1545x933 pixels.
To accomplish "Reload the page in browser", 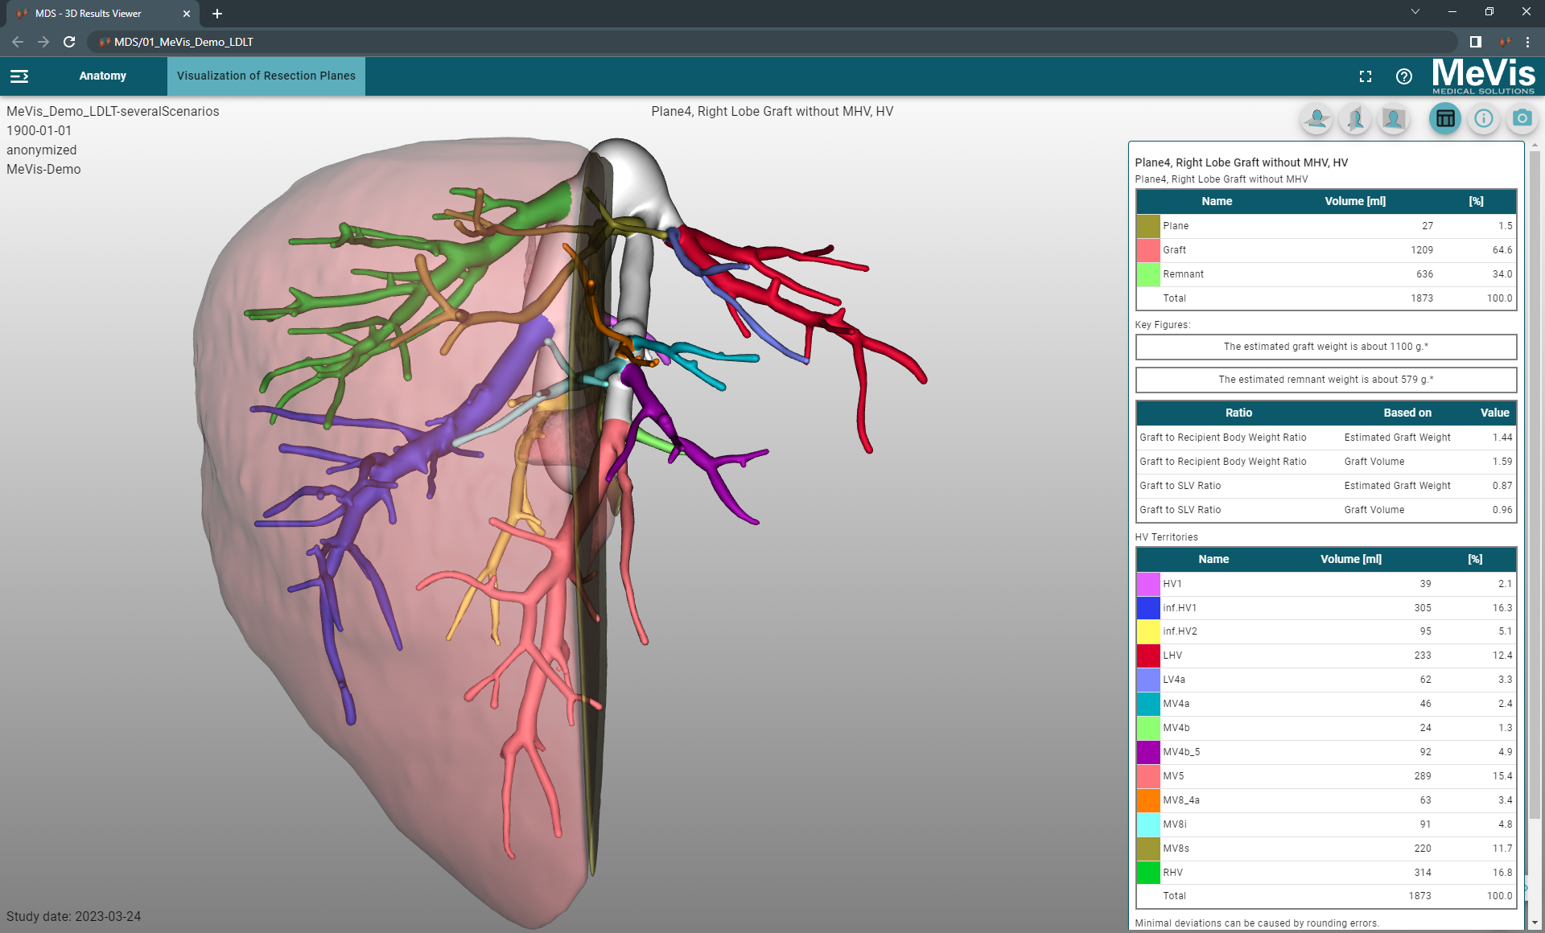I will [x=69, y=42].
